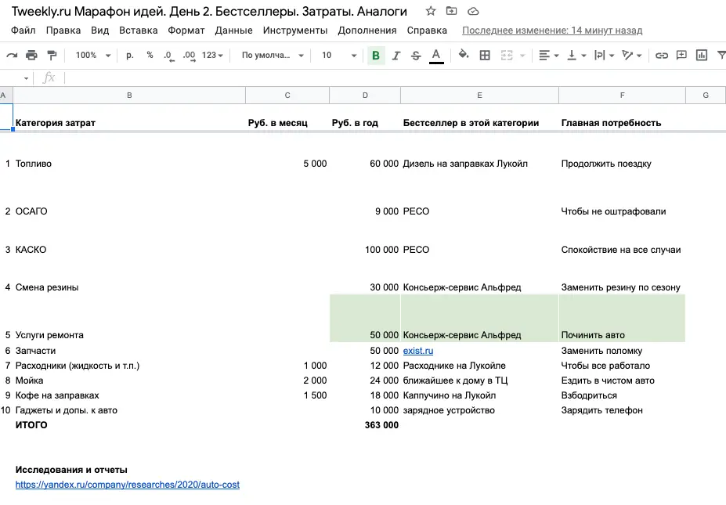Open the fill color bucket tool
The height and width of the screenshot is (505, 726).
tap(464, 55)
